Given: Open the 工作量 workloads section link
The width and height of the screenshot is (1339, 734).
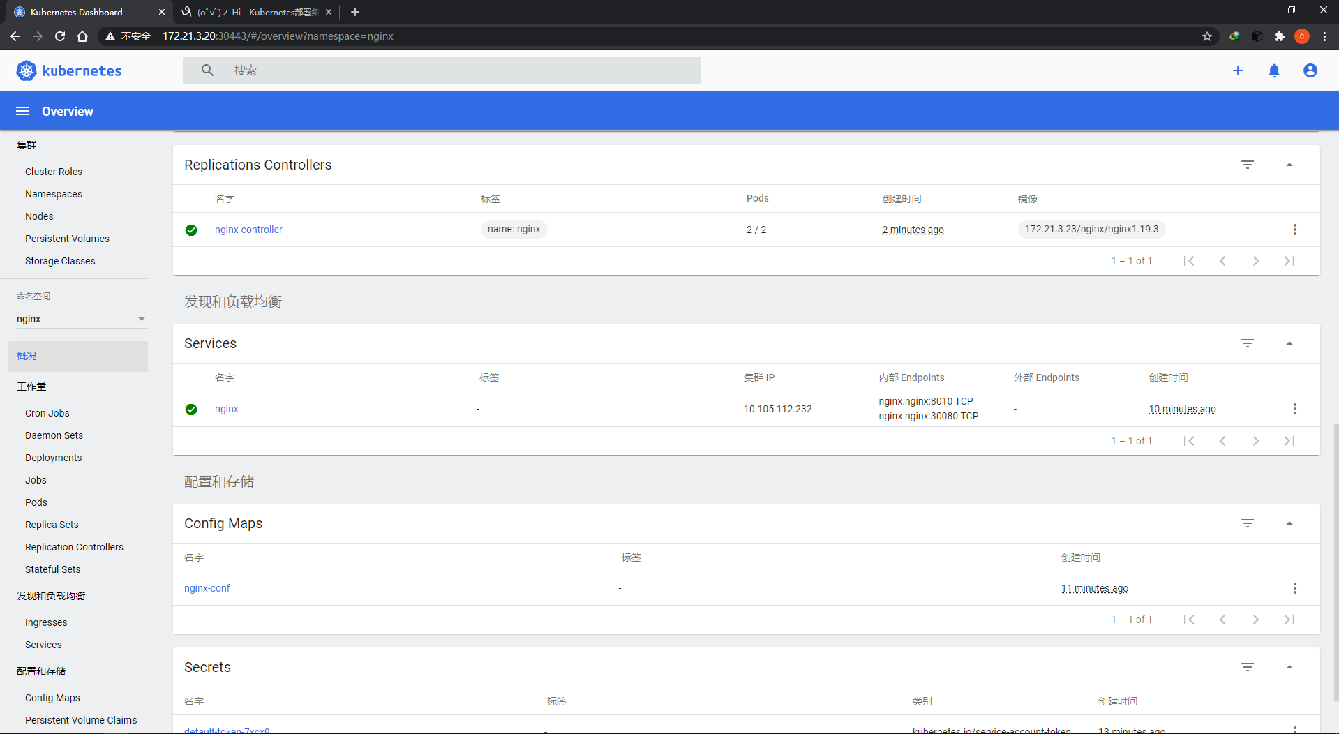Looking at the screenshot, I should pos(31,387).
